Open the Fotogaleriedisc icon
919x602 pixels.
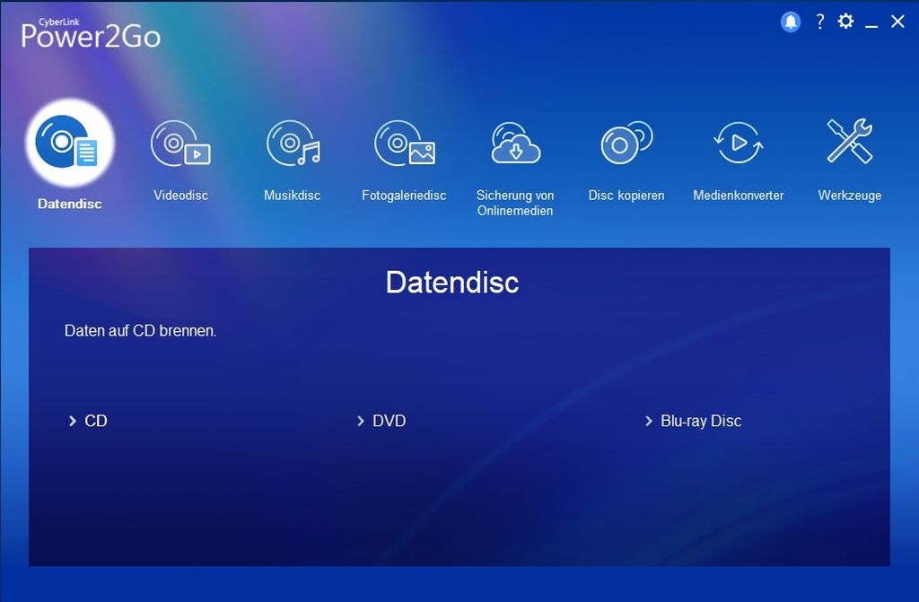(404, 144)
